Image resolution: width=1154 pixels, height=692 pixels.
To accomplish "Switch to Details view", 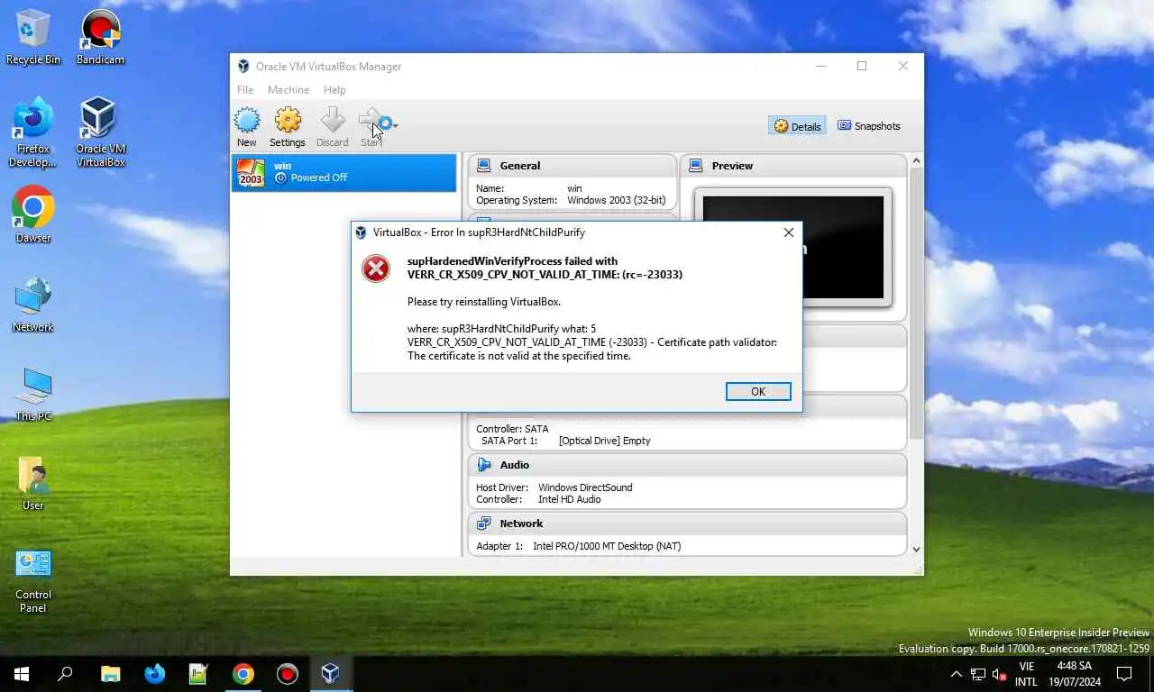I will pos(797,126).
